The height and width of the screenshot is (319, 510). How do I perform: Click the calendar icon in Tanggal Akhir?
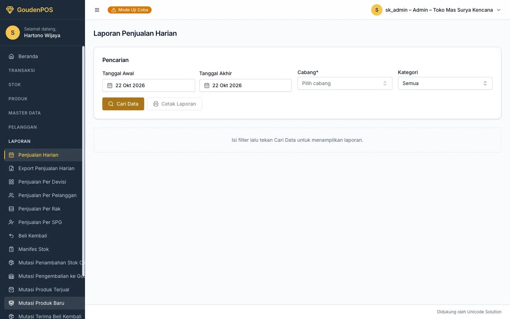coord(207,85)
